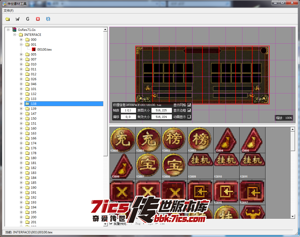
Task: Expand the 000 folder tree node
Action: pos(21,40)
